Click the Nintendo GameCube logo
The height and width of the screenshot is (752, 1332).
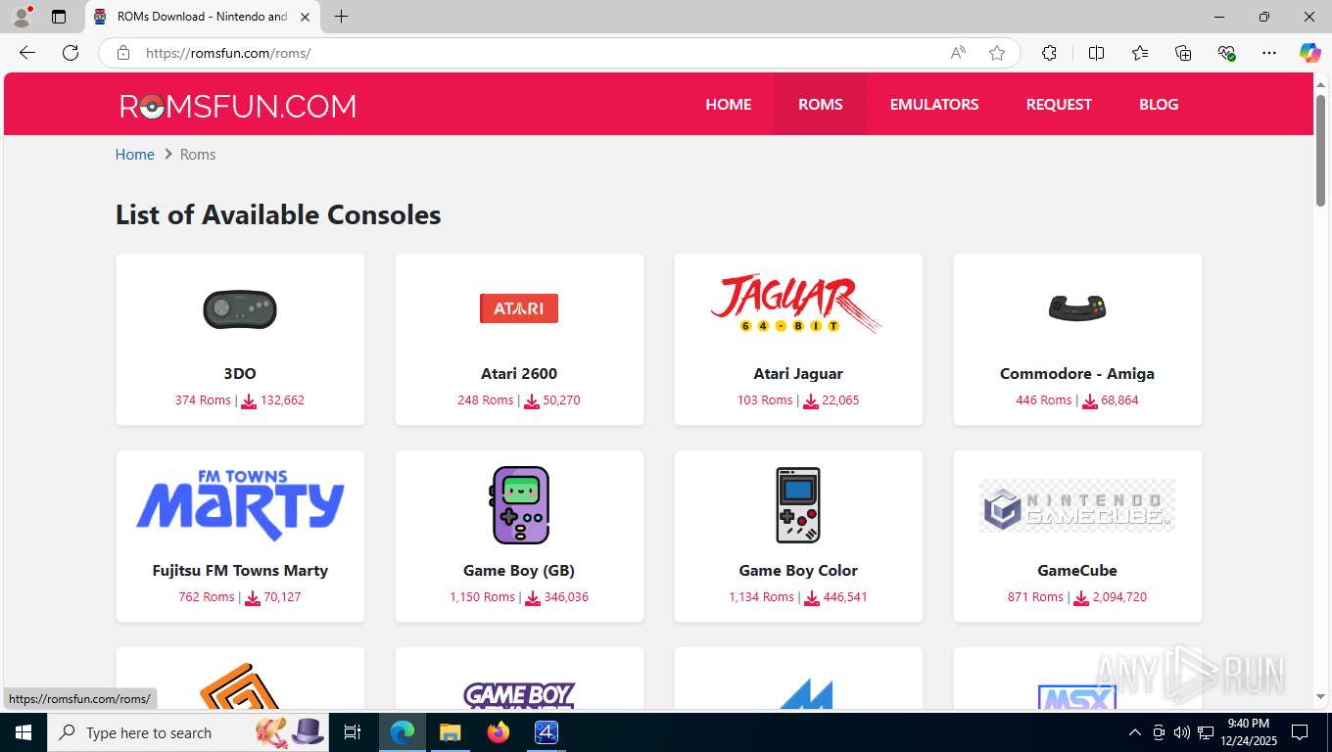coord(1077,505)
